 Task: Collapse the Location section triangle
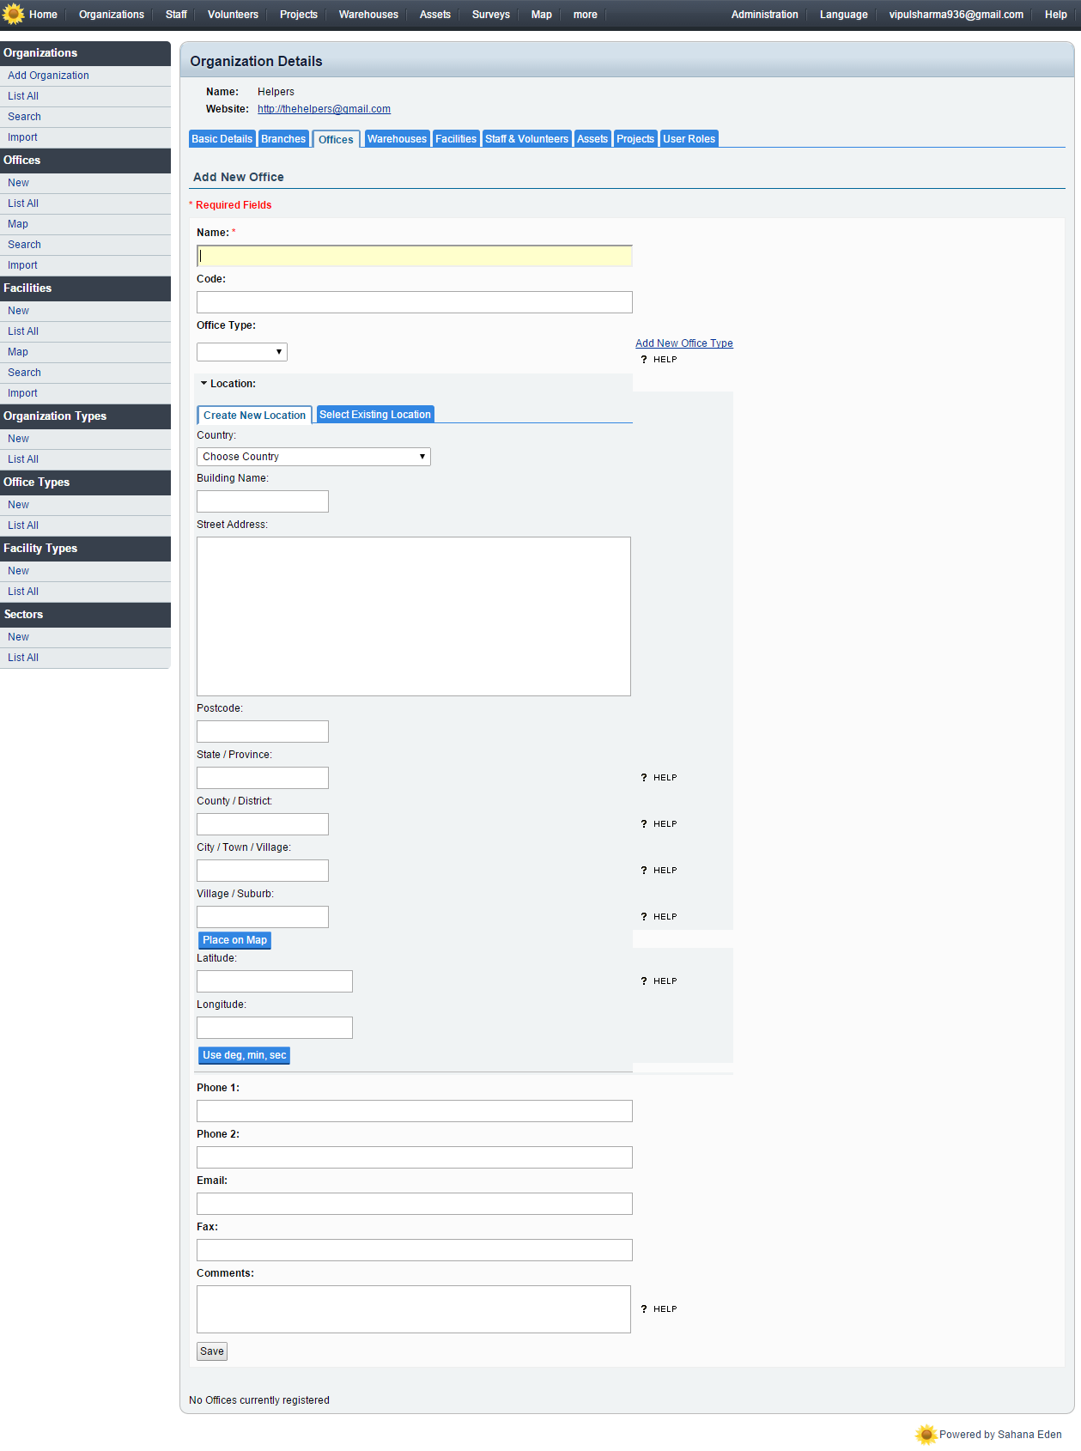pyautogui.click(x=203, y=384)
